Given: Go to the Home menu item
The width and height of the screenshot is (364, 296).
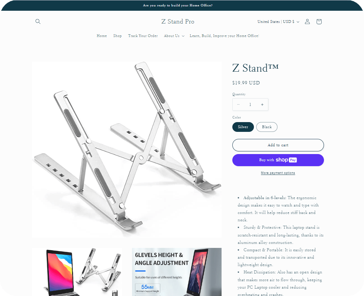Looking at the screenshot, I should (x=102, y=36).
